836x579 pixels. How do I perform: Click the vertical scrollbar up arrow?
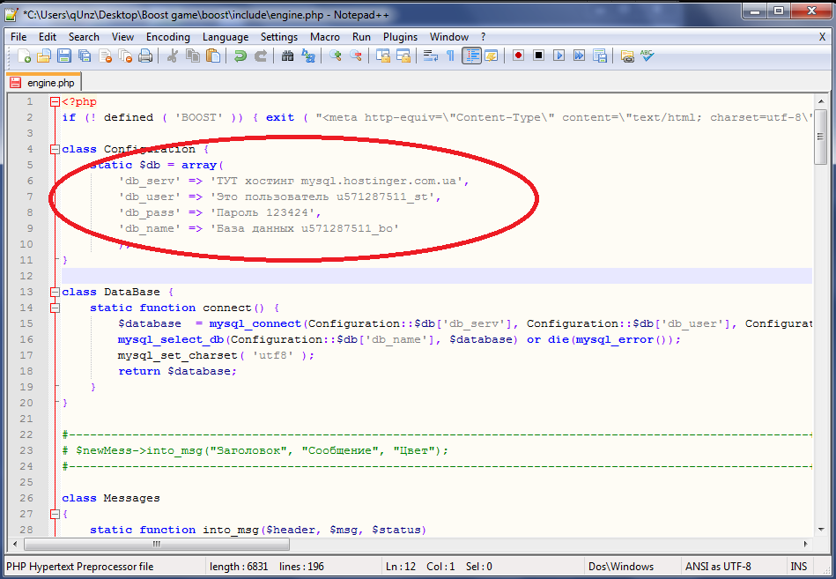coord(820,100)
